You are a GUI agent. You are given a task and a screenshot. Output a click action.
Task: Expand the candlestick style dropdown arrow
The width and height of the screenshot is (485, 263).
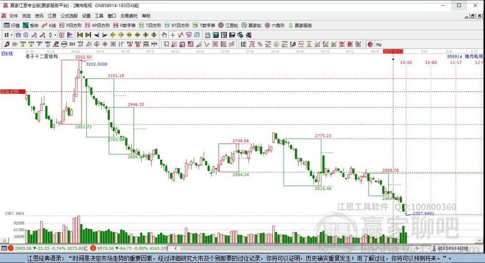(55, 35)
